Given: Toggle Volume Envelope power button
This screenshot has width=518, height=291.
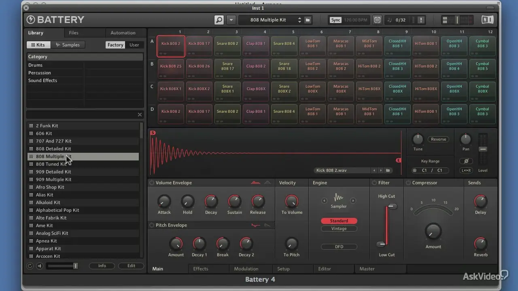Looking at the screenshot, I should click(152, 183).
